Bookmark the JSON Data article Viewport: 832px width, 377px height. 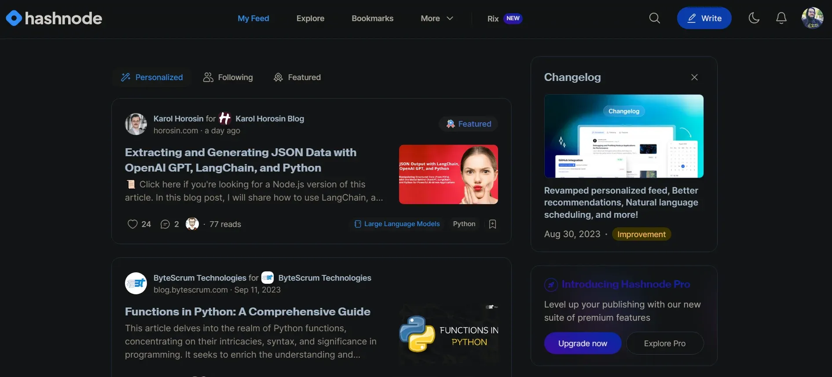point(492,224)
